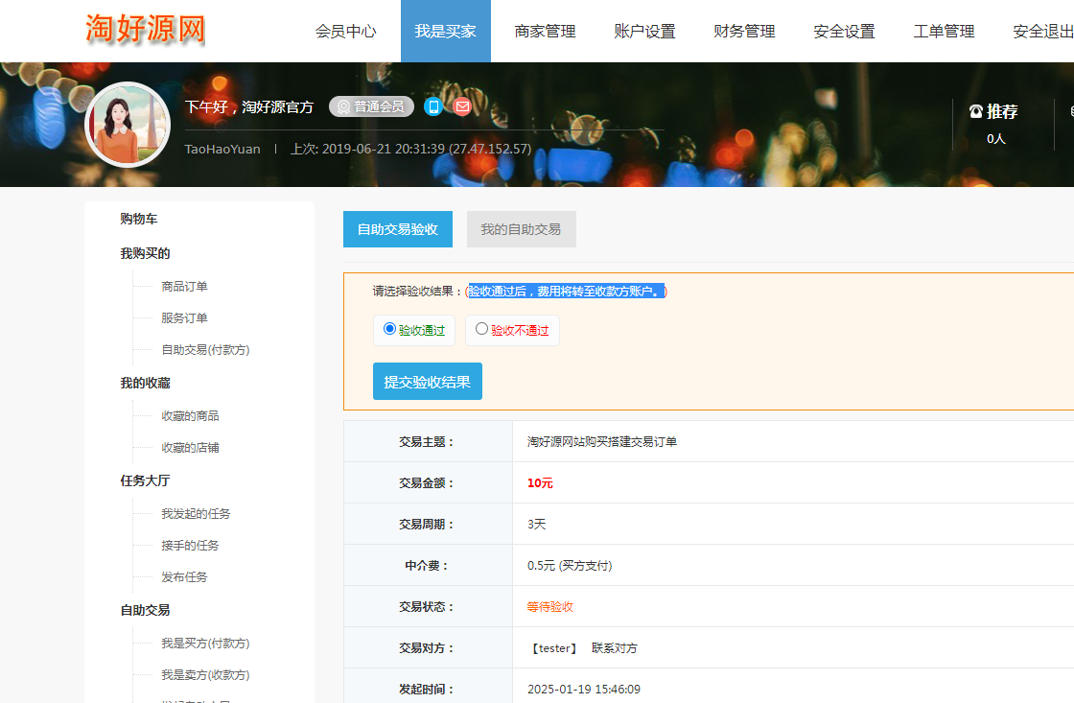
Task: Click the 推荐 phone icon
Action: [x=976, y=111]
